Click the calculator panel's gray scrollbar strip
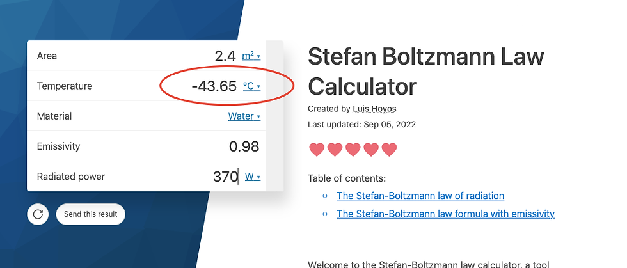The width and height of the screenshot is (627, 268). tap(274, 116)
